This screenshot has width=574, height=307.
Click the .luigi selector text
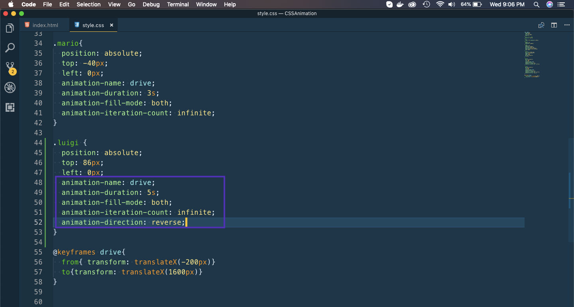click(66, 143)
